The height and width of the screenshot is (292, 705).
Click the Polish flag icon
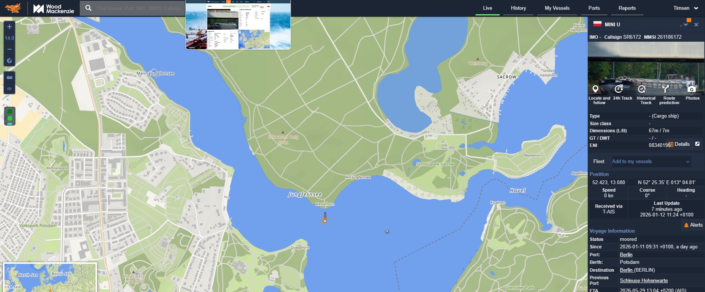click(597, 24)
